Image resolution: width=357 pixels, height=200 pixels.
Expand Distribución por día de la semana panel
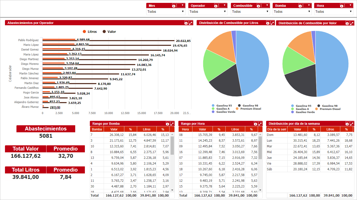[352, 124]
